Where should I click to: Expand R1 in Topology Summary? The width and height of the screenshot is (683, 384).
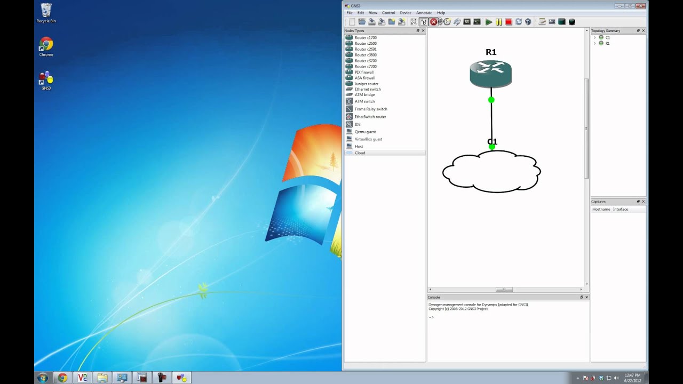coord(594,43)
